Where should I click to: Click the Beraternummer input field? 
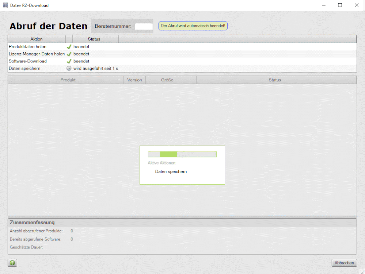click(144, 26)
